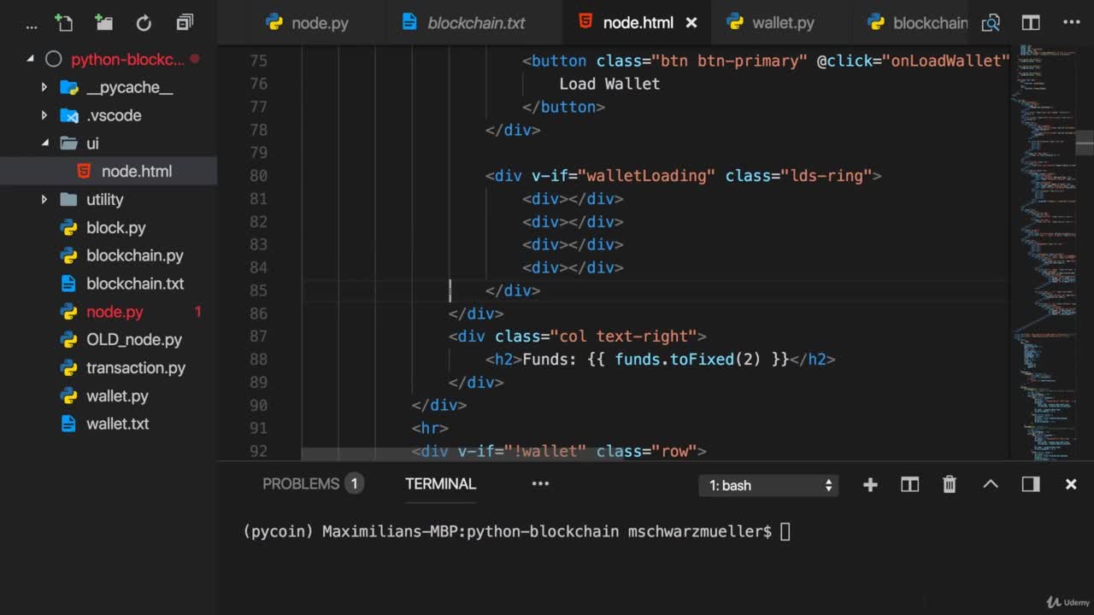
Task: Create a new folder in explorer
Action: pos(103,23)
